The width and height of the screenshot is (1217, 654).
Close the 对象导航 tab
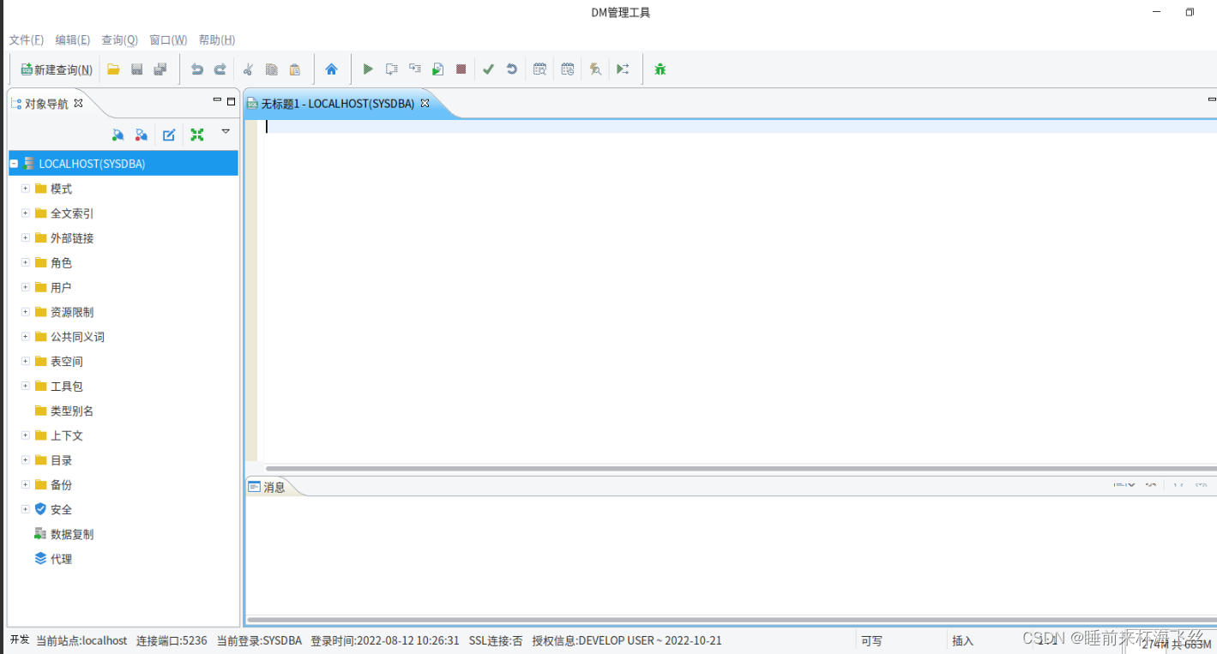[78, 103]
